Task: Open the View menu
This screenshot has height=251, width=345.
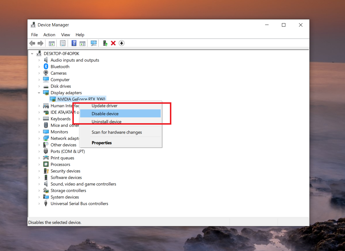Action: (65, 35)
